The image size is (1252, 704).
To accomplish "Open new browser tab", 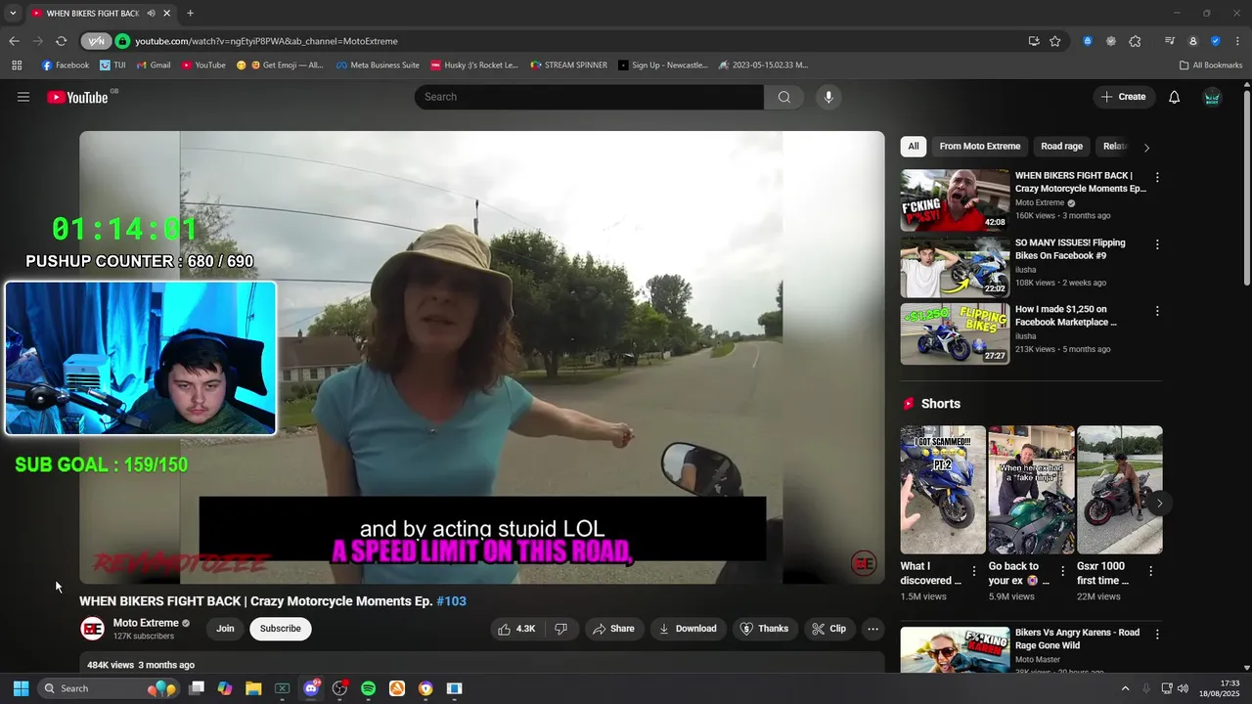I will (190, 13).
